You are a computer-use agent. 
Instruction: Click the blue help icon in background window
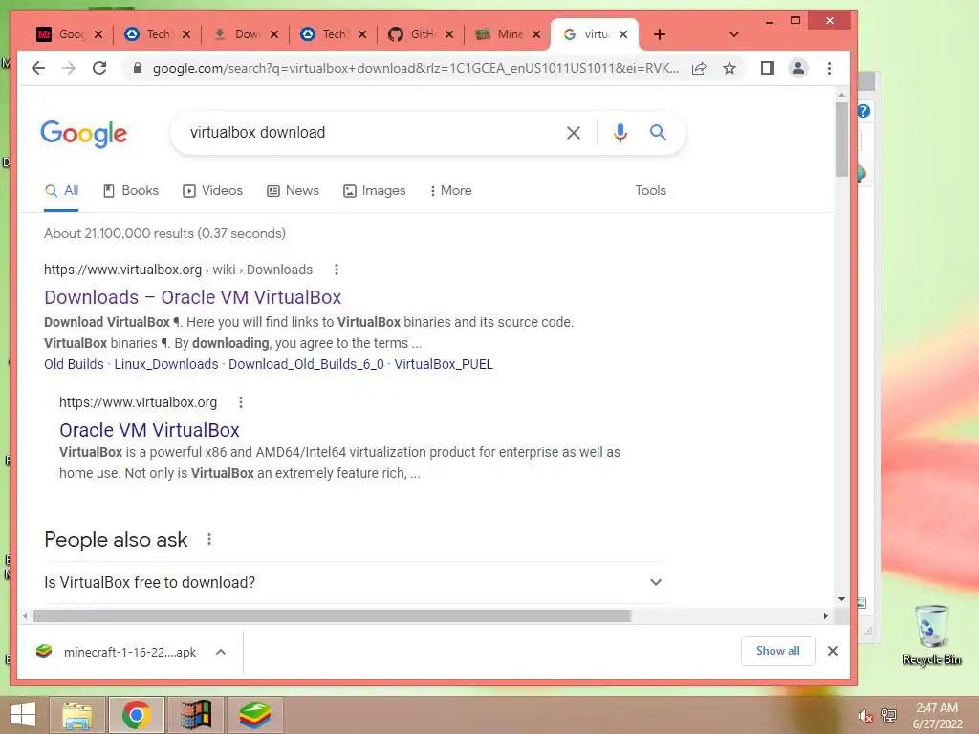point(863,111)
